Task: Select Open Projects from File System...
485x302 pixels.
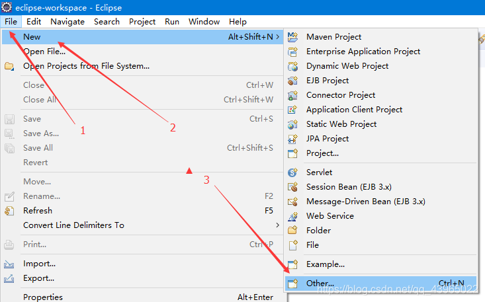Action: click(x=86, y=66)
